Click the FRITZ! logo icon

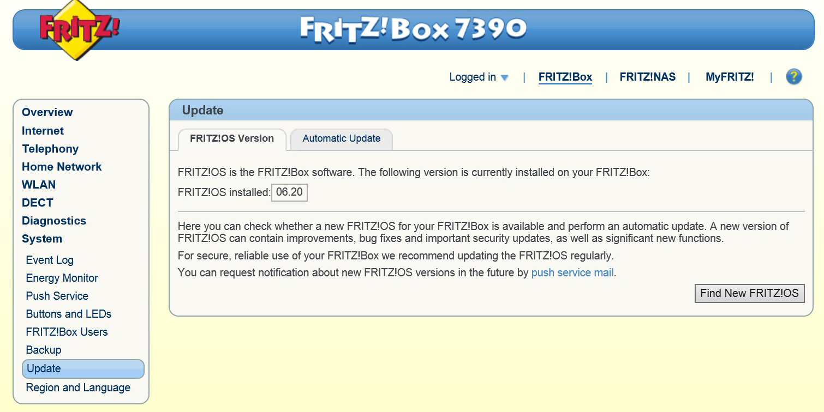pyautogui.click(x=79, y=31)
